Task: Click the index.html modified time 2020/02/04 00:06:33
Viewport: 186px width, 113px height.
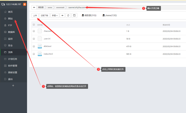Action: (x=172, y=54)
